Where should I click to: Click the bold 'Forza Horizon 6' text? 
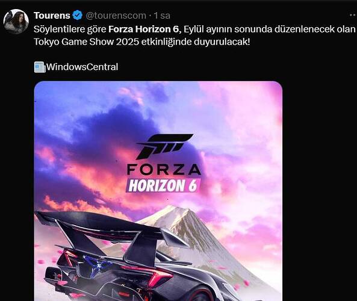(145, 29)
